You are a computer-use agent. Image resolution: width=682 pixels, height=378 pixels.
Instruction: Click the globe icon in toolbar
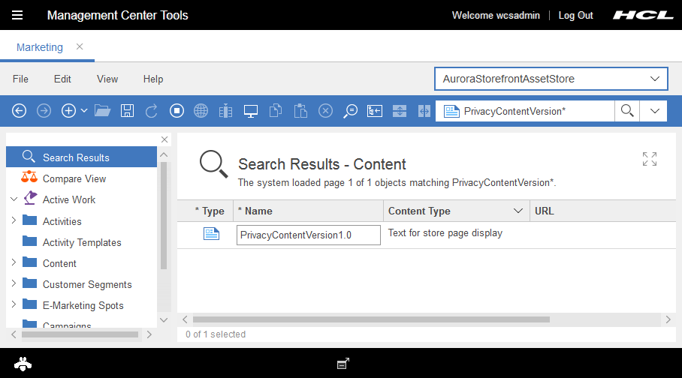pos(201,111)
